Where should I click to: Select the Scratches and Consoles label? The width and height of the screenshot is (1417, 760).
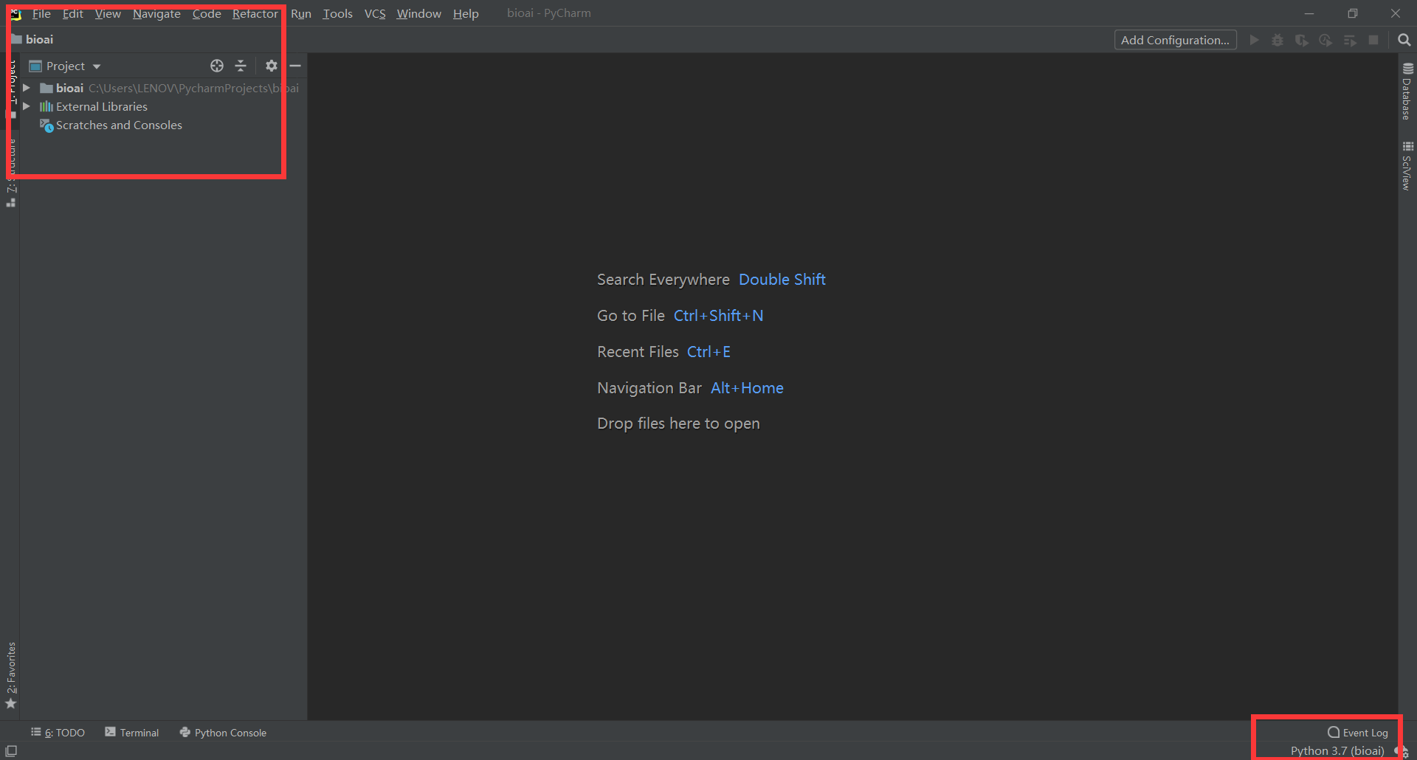pos(119,125)
